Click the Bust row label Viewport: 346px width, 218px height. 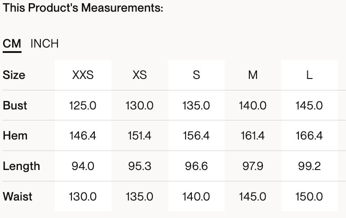click(x=15, y=105)
